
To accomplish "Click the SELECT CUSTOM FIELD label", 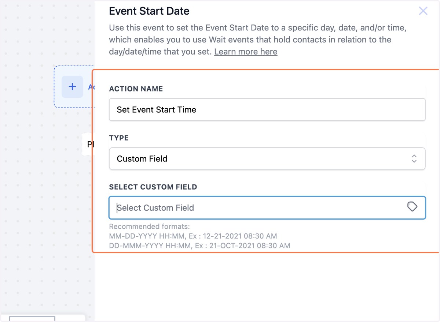I will pyautogui.click(x=153, y=187).
